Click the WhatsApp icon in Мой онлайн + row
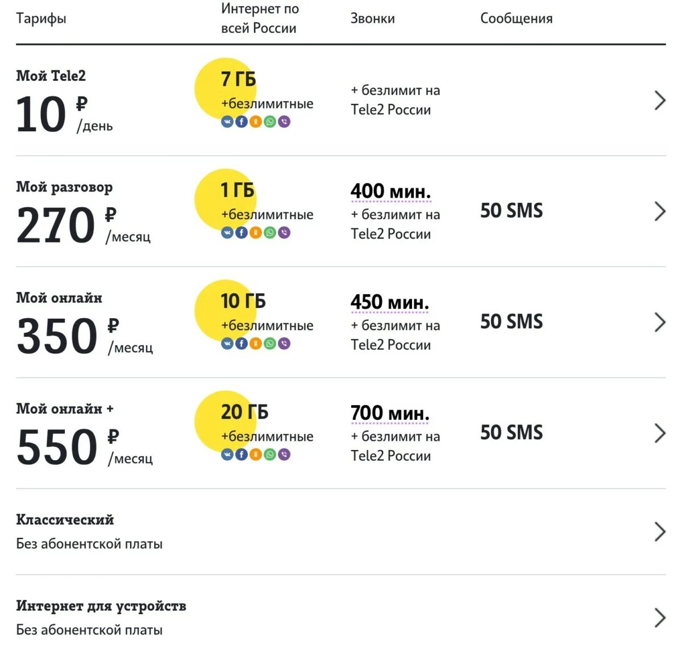Viewport: 682px width, 651px height. pos(270,454)
